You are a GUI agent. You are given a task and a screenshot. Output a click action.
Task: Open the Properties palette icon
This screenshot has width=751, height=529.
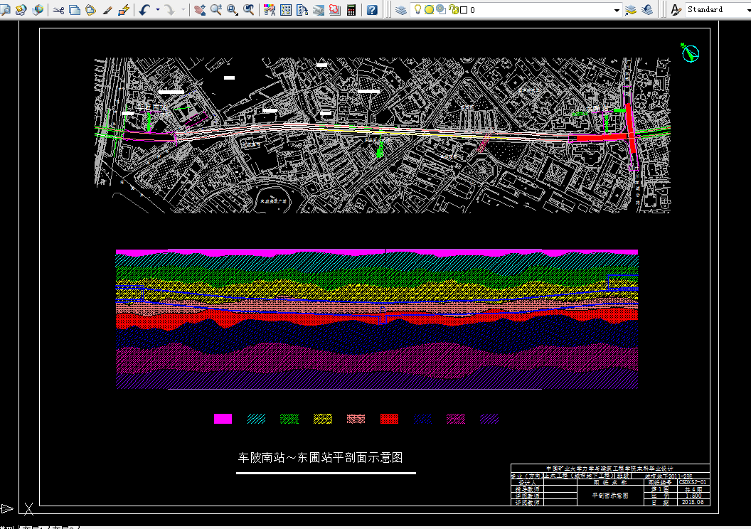[270, 9]
